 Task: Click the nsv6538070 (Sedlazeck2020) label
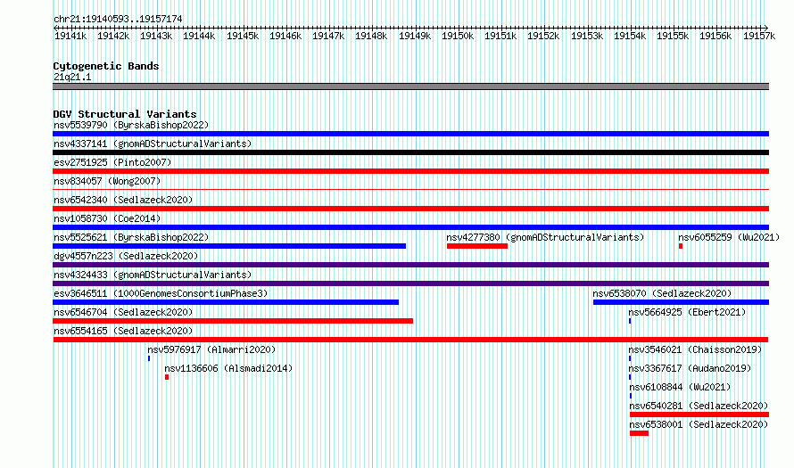(662, 293)
